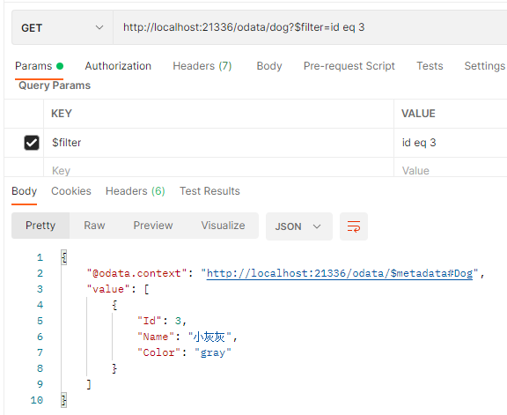The height and width of the screenshot is (415, 507).
Task: Click the "小灰灰" name value
Action: click(209, 337)
